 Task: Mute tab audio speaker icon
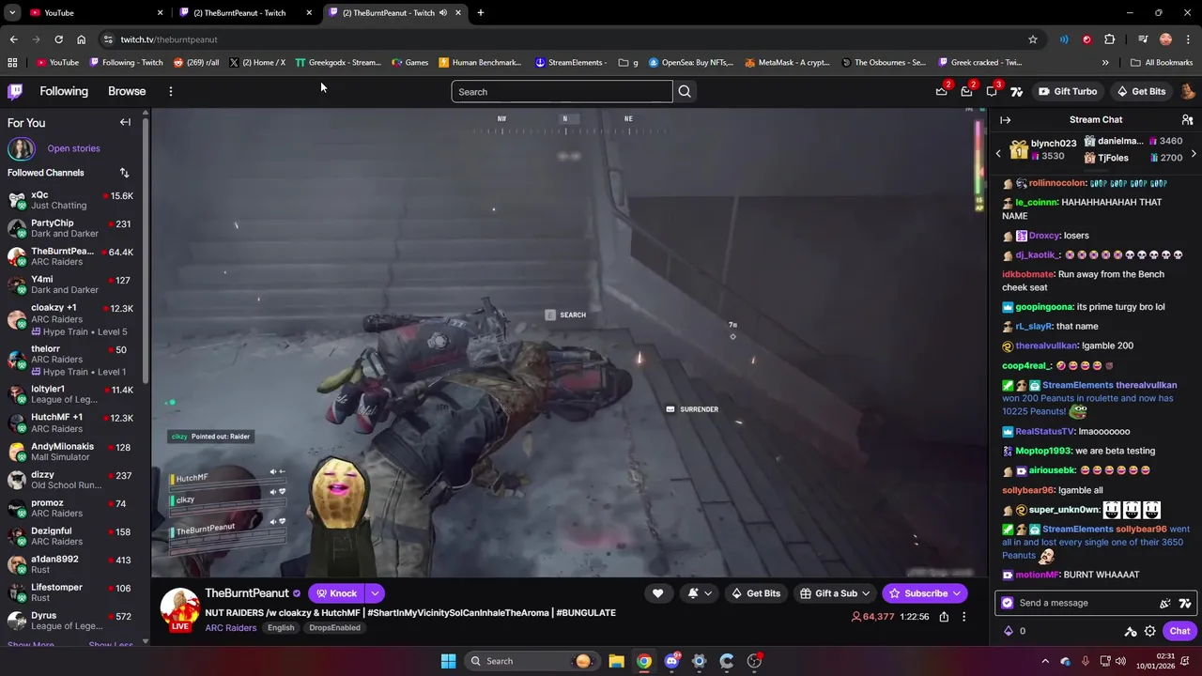443,12
